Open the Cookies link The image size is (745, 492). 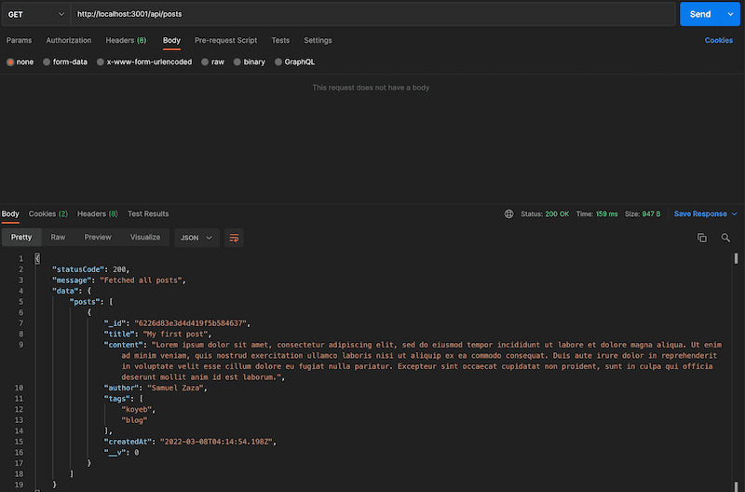718,40
